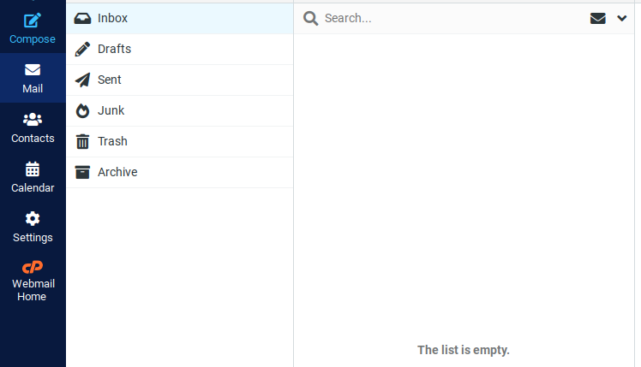The height and width of the screenshot is (367, 641).
Task: Click the Compose pencil icon
Action: (x=33, y=21)
